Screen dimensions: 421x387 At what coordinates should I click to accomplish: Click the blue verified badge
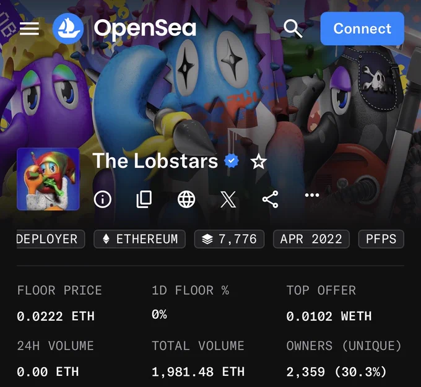coord(232,161)
